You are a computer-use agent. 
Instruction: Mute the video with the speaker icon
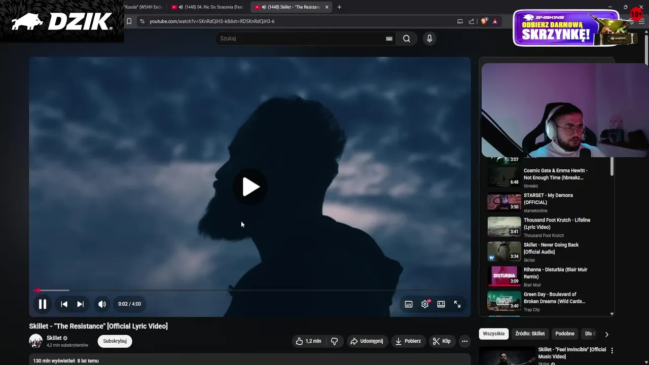[x=102, y=304]
